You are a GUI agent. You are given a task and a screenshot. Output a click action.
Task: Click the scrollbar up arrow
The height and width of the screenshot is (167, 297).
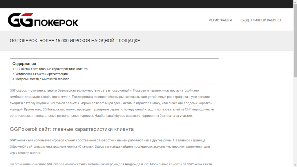coord(295,2)
